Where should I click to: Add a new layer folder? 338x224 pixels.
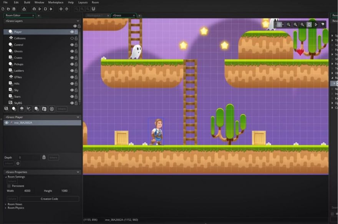tap(44, 108)
